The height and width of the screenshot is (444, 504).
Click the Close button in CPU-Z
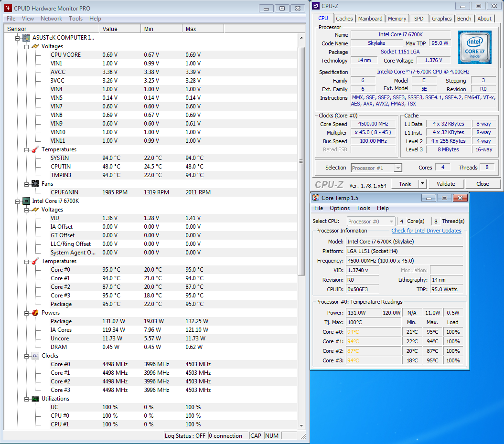(483, 184)
